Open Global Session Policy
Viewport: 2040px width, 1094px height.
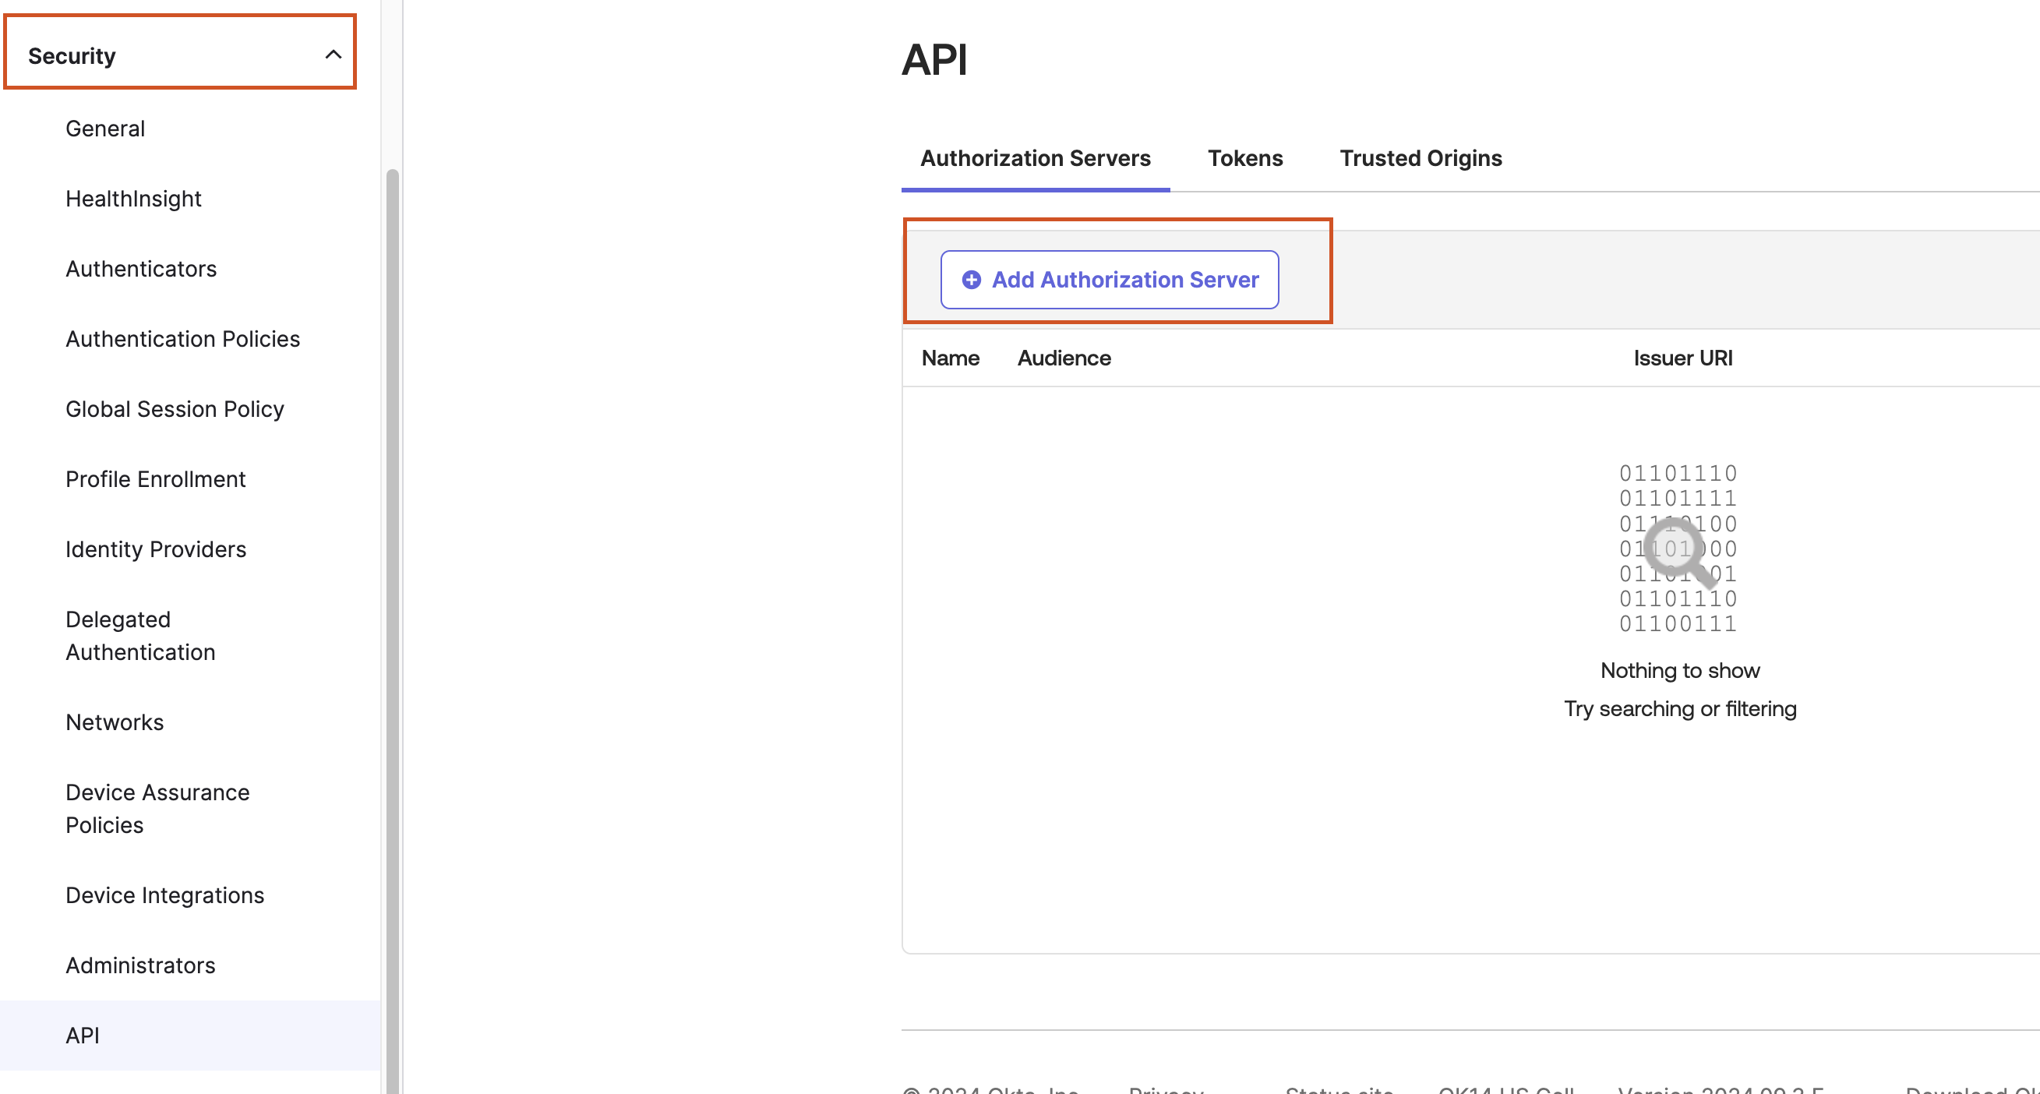point(175,409)
